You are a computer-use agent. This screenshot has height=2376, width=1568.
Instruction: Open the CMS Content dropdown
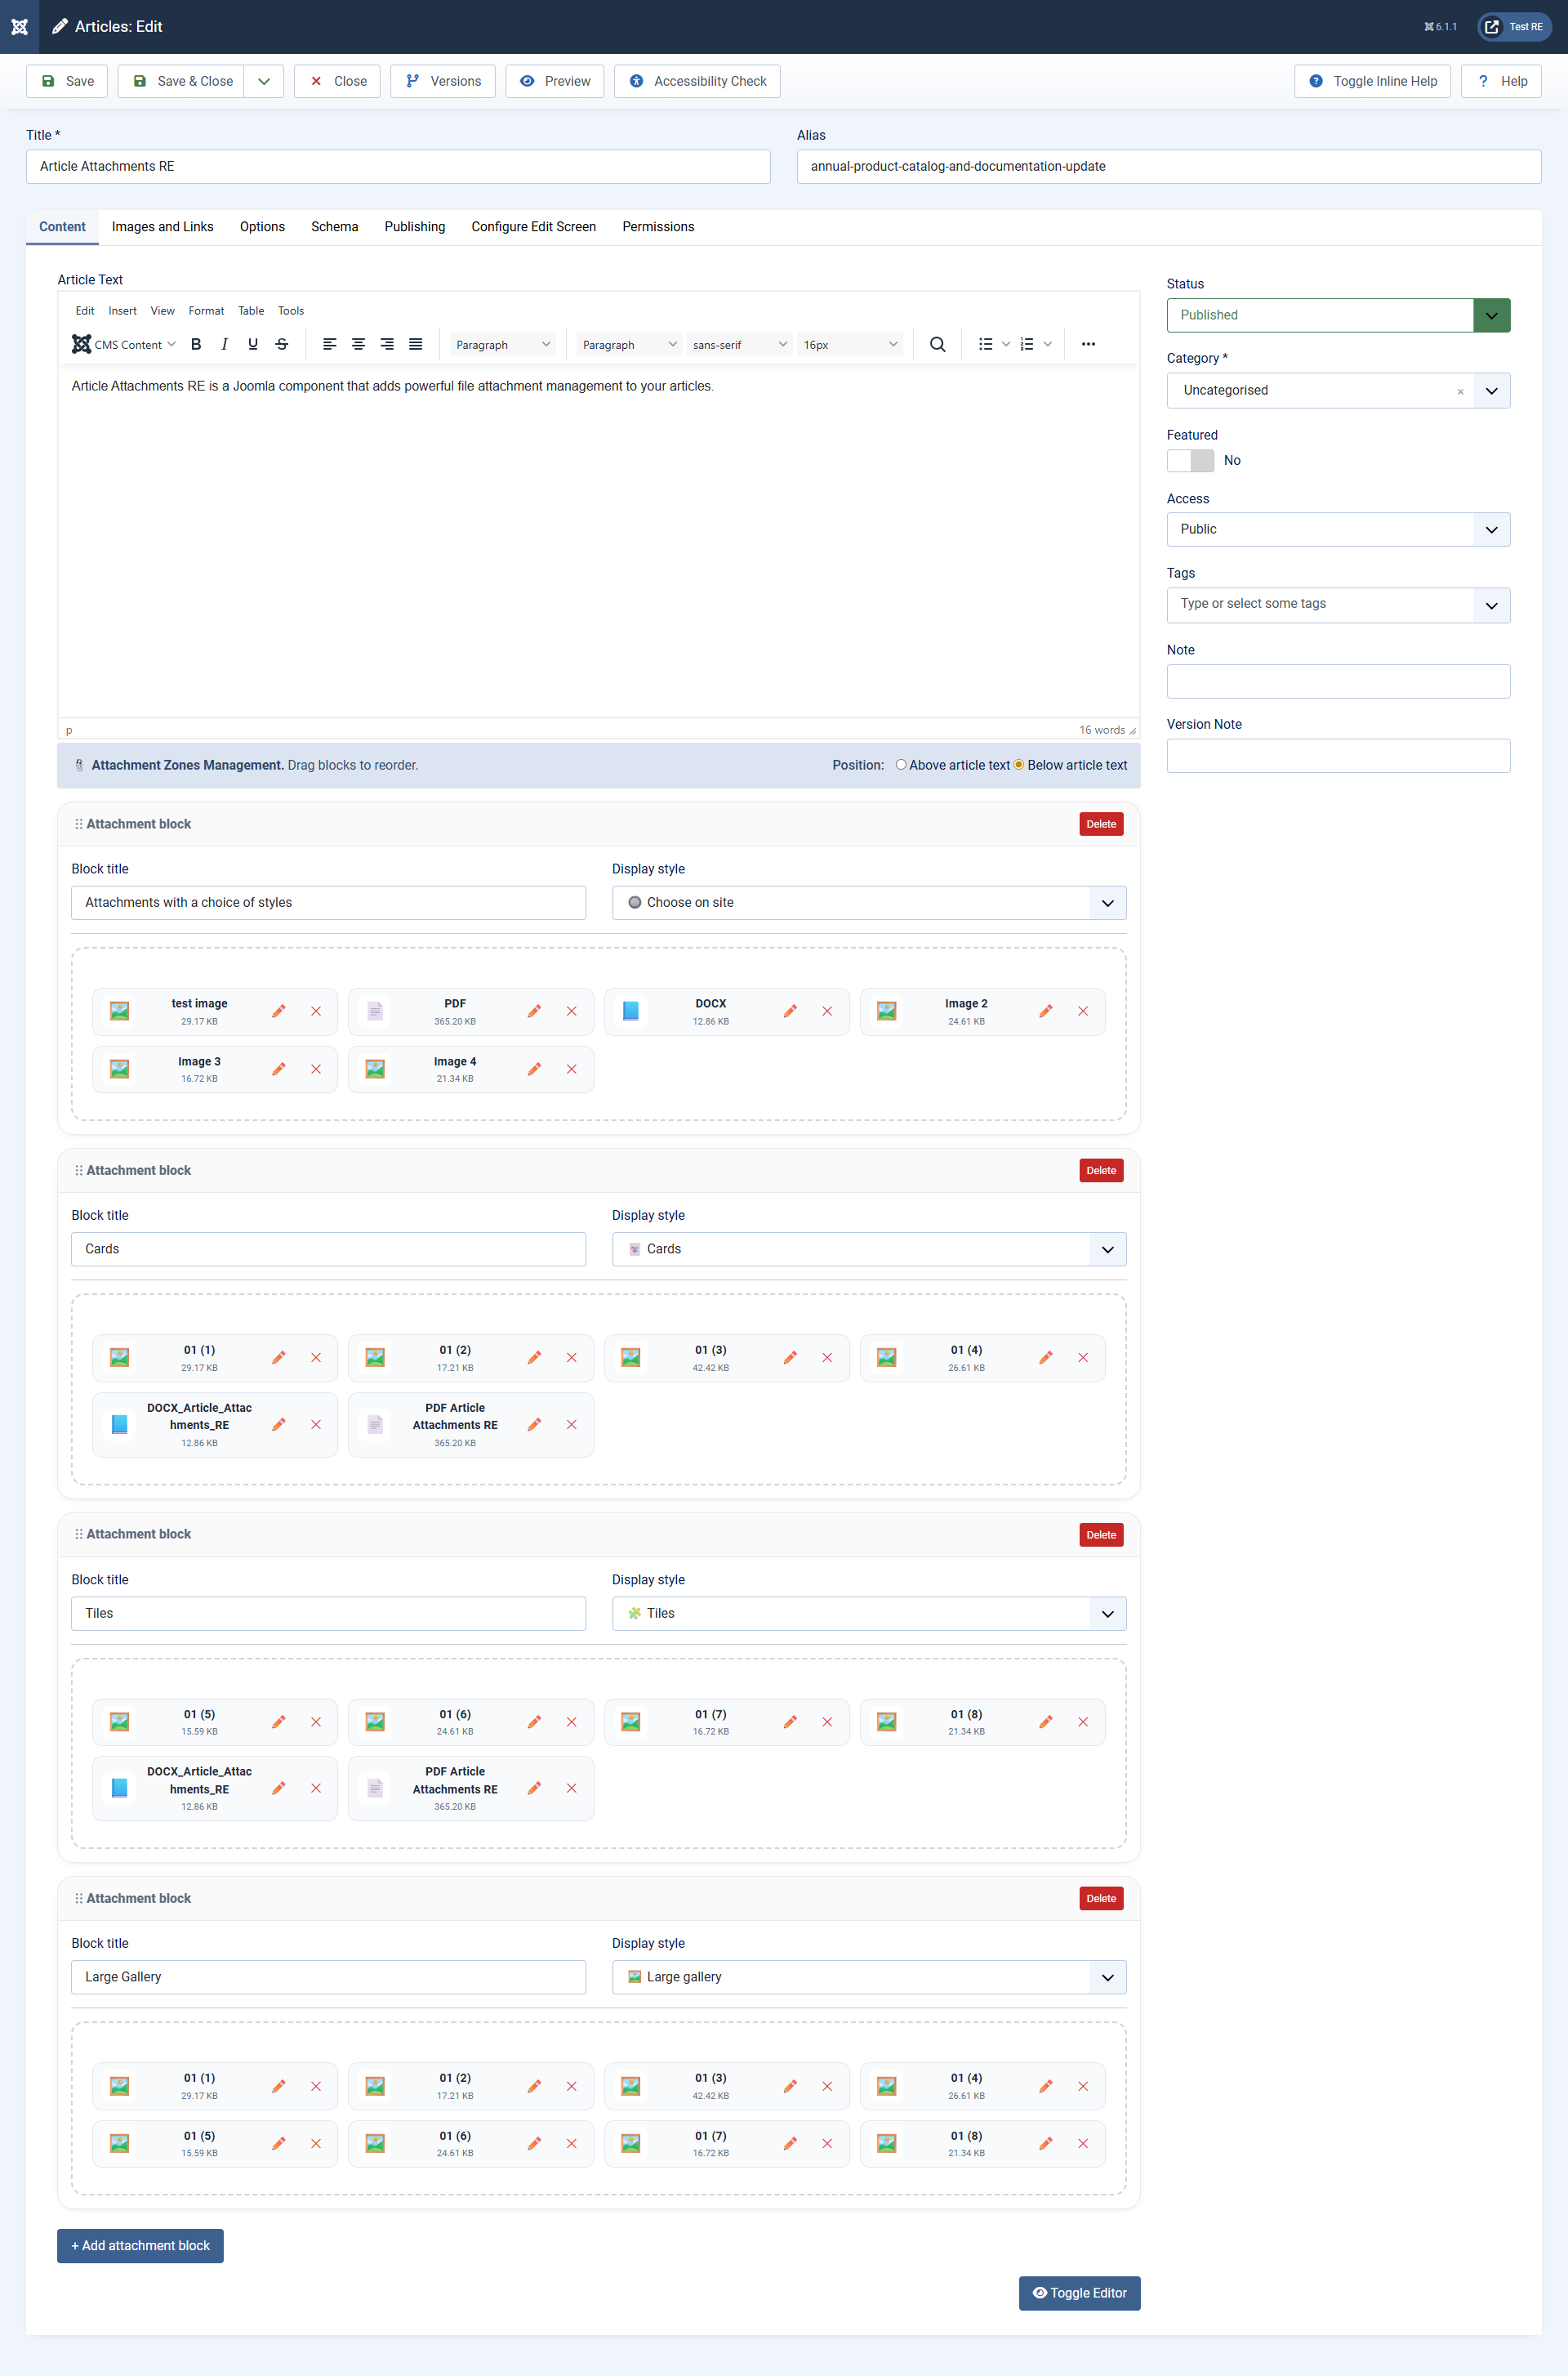click(124, 344)
